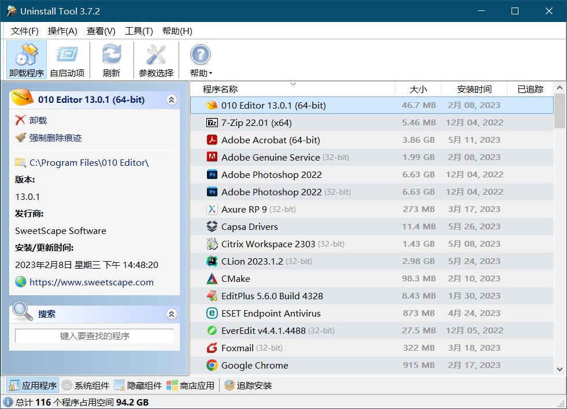The image size is (567, 409).
Task: Switch to the 商店应用 tab
Action: 191,385
